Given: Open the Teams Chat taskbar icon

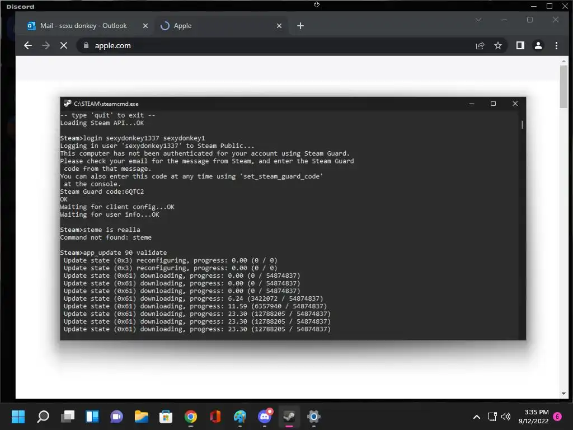Looking at the screenshot, I should tap(116, 417).
